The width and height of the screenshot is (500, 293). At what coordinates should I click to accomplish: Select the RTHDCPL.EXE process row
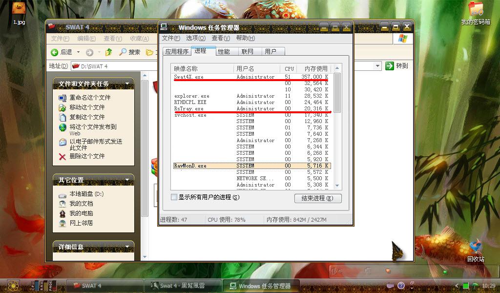[251, 103]
